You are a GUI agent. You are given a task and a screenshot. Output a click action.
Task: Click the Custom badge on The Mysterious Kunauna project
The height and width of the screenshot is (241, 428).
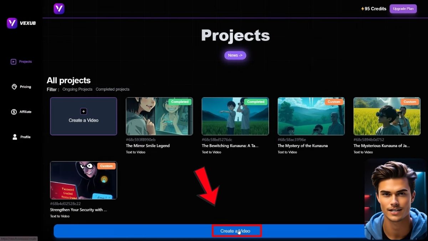click(409, 102)
